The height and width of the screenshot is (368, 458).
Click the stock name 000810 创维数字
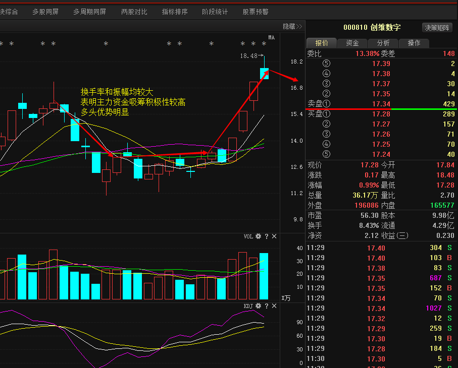(x=372, y=28)
